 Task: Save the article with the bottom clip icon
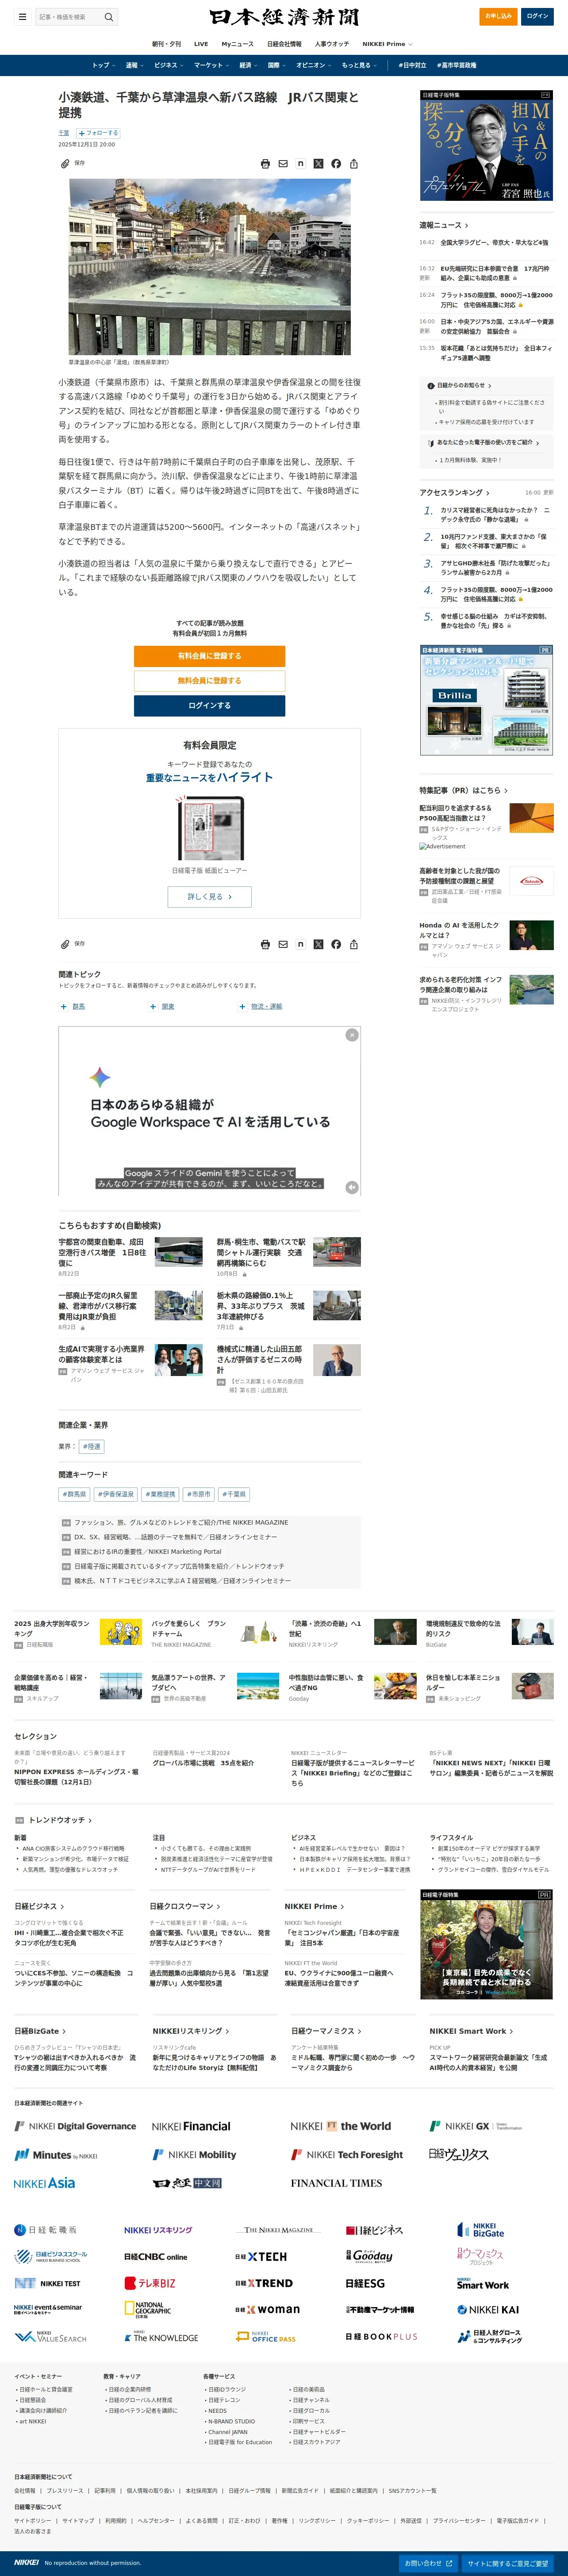65,944
